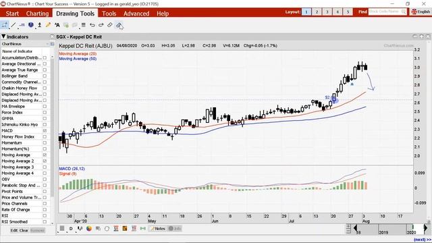
Task: Toggle the Bollinger Band checkbox
Action: point(45,76)
